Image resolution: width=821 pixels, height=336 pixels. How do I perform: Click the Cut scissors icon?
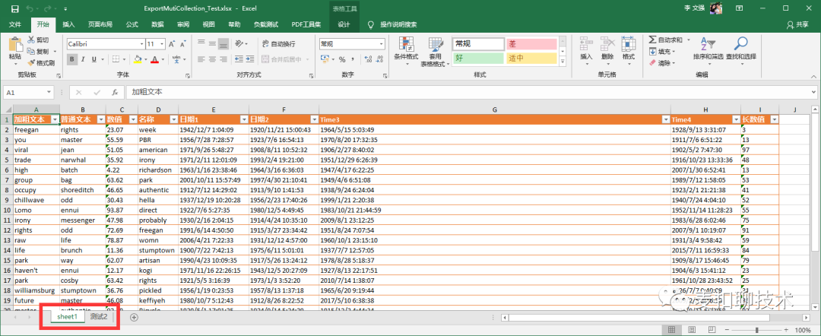(x=31, y=40)
